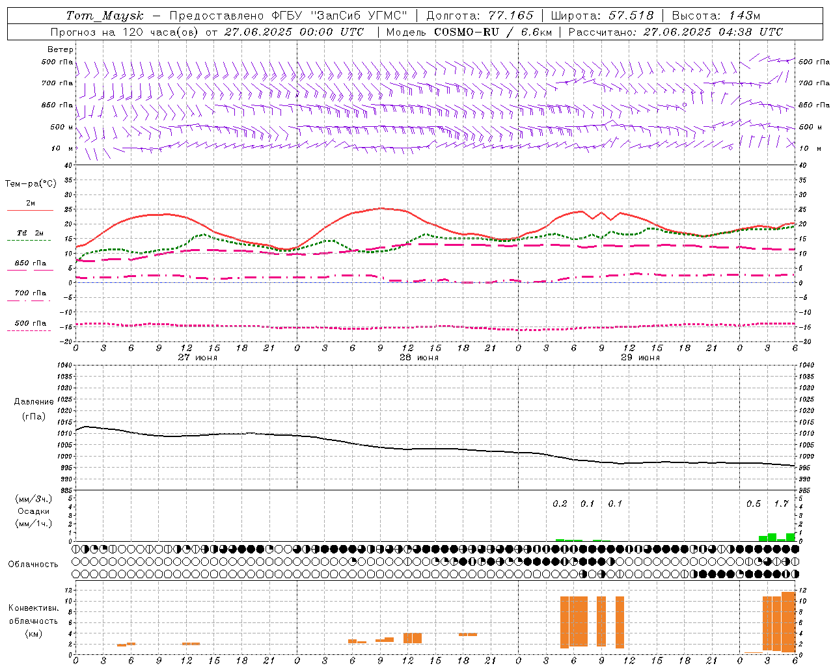Click the 28 июня date label
The height and width of the screenshot is (666, 833).
coord(419,357)
